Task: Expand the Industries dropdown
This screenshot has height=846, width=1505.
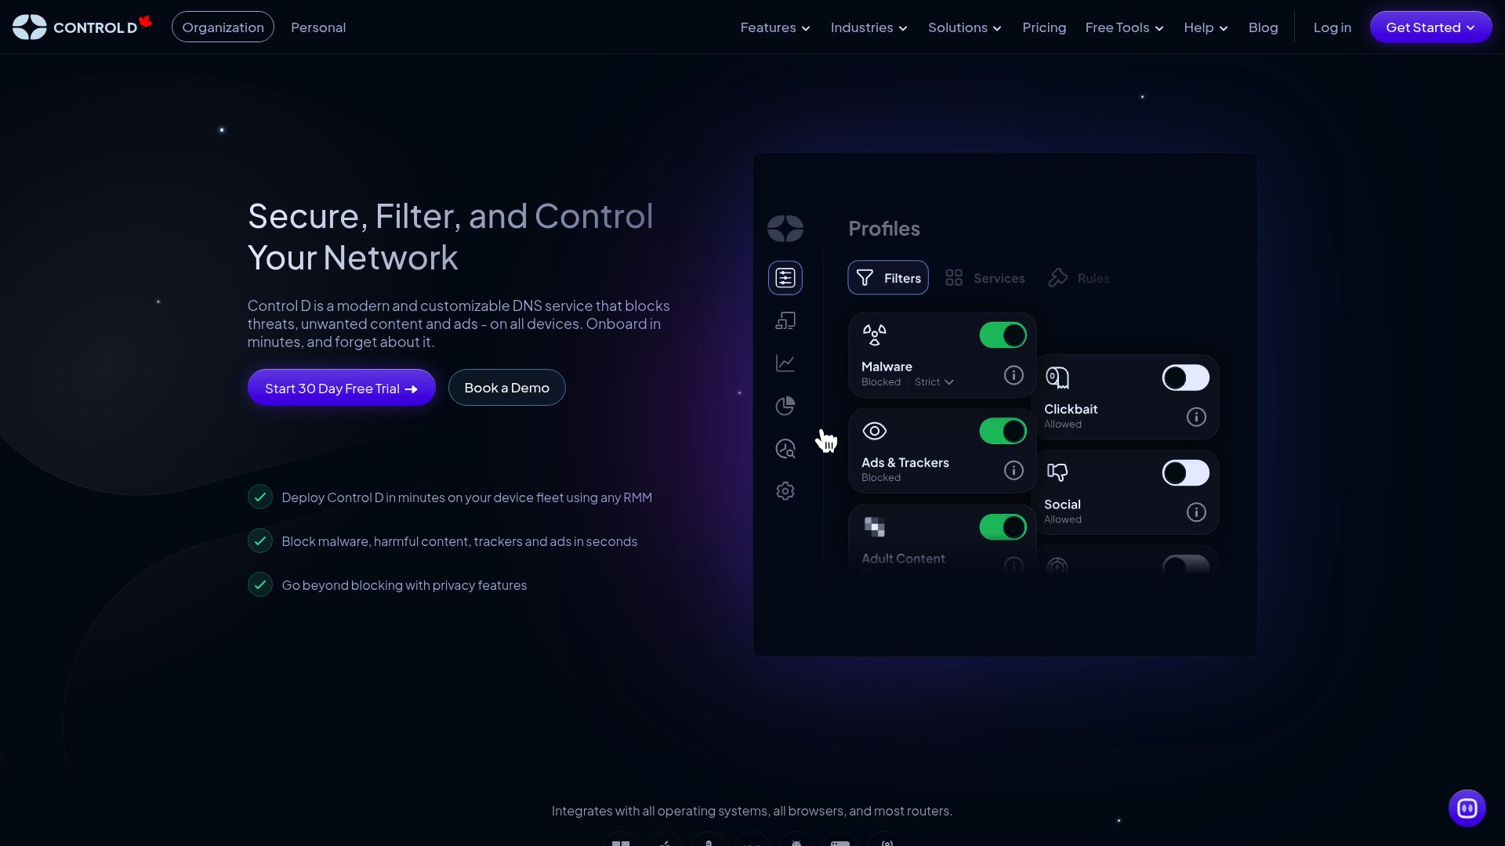Action: [869, 27]
